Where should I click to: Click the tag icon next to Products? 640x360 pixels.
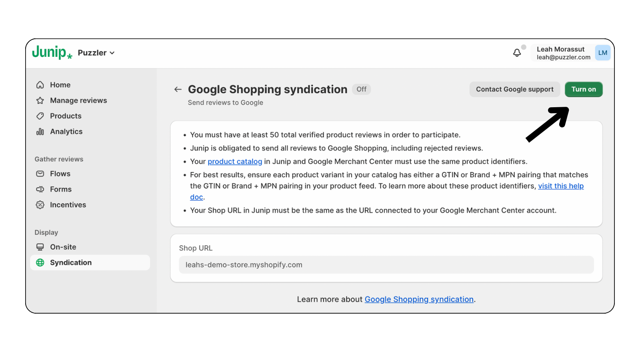tap(40, 116)
